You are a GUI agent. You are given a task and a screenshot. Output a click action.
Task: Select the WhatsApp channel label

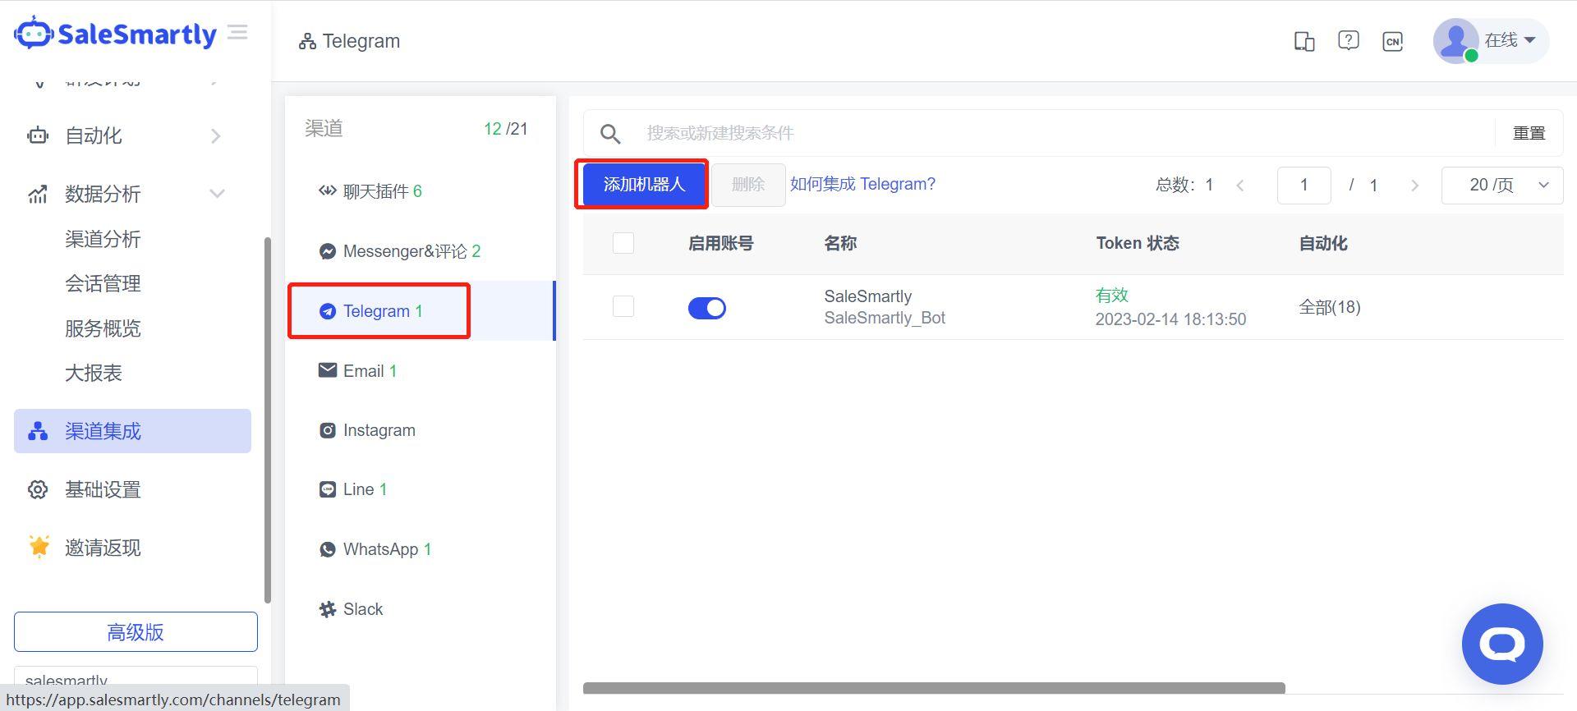[x=381, y=549]
